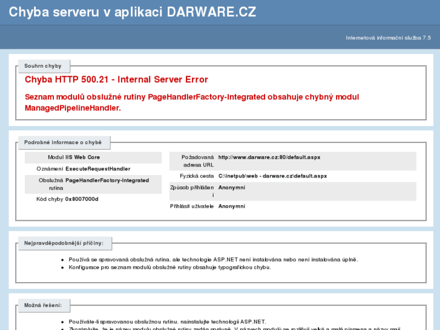Click the 'PageHandlerFactory-Integrated' handler value in details
This screenshot has width=440, height=330.
(x=107, y=180)
